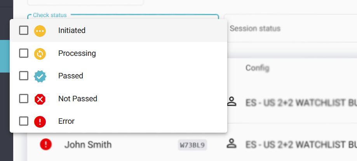Select the Error checkbox
This screenshot has width=357, height=161.
pyautogui.click(x=24, y=121)
